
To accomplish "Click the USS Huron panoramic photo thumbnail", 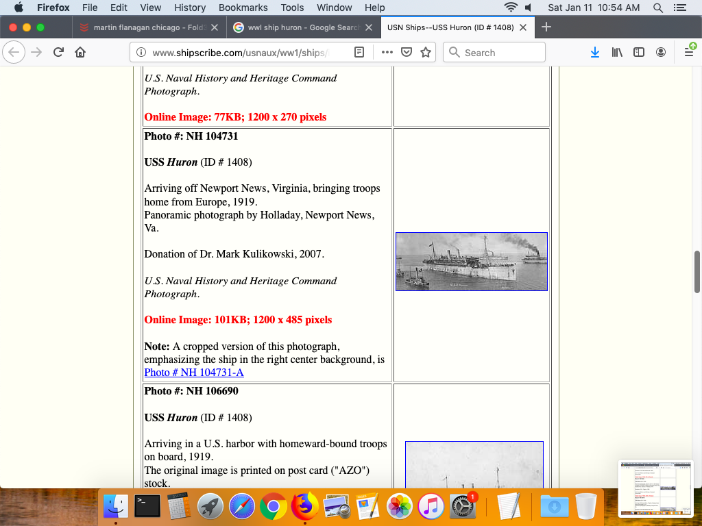I will [x=471, y=262].
